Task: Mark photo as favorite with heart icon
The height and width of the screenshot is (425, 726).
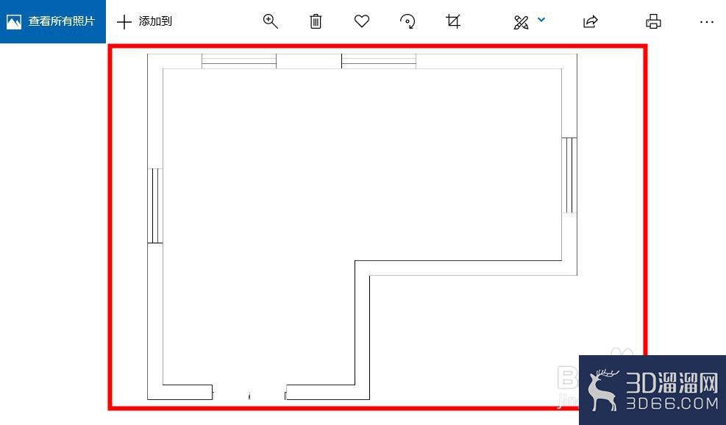Action: point(362,21)
